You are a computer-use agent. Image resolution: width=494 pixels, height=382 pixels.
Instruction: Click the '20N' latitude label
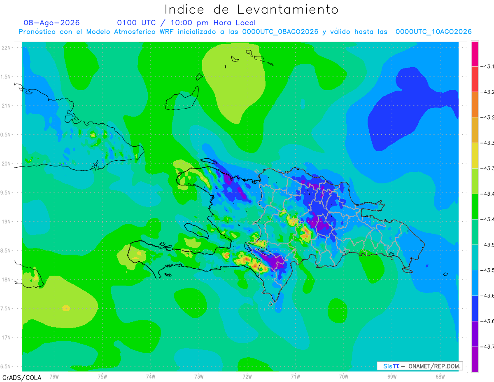(7, 164)
